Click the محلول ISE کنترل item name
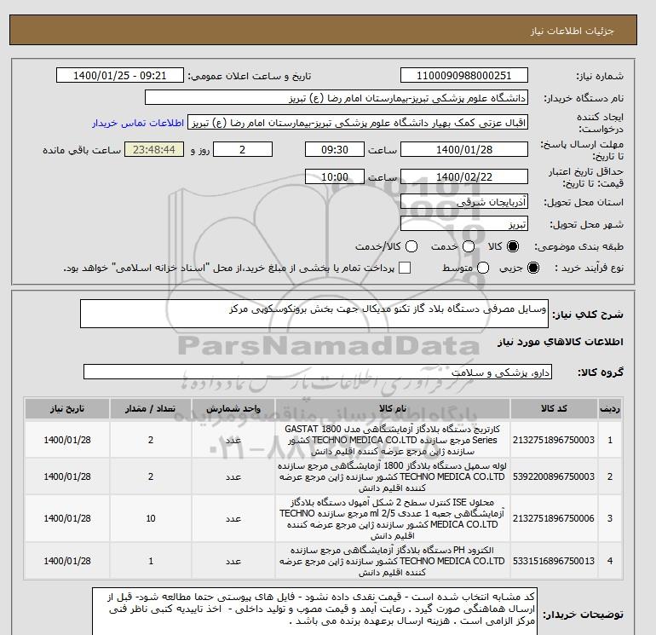 coord(393,518)
